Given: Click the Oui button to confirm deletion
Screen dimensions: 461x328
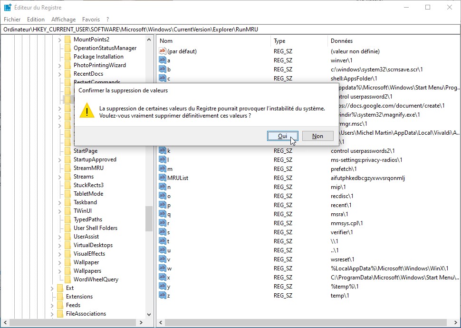Looking at the screenshot, I should pos(282,136).
